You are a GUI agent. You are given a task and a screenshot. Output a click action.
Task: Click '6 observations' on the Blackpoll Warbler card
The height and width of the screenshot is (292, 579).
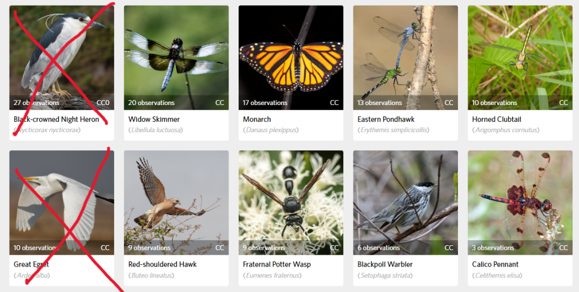pyautogui.click(x=378, y=248)
